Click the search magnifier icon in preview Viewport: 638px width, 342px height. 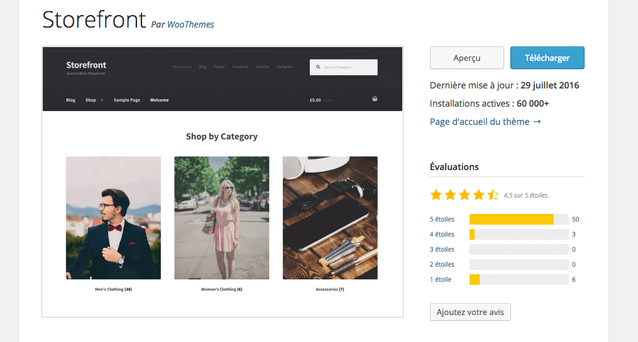[318, 67]
